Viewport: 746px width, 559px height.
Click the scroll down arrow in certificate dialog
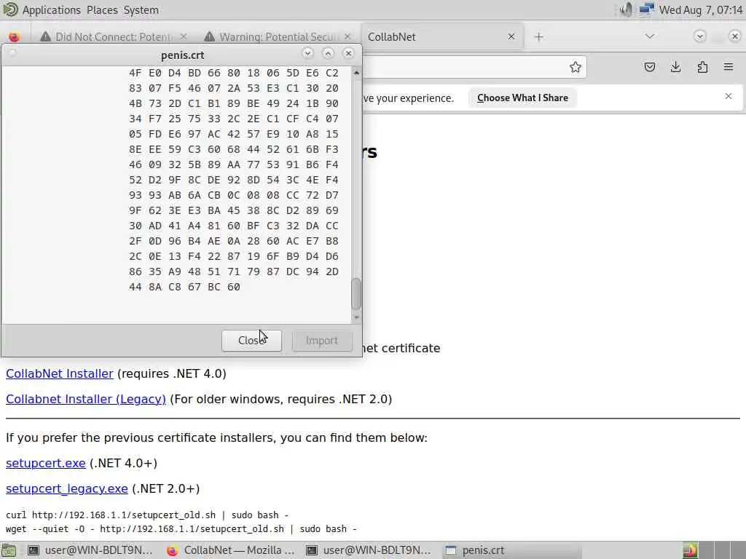[x=356, y=317]
